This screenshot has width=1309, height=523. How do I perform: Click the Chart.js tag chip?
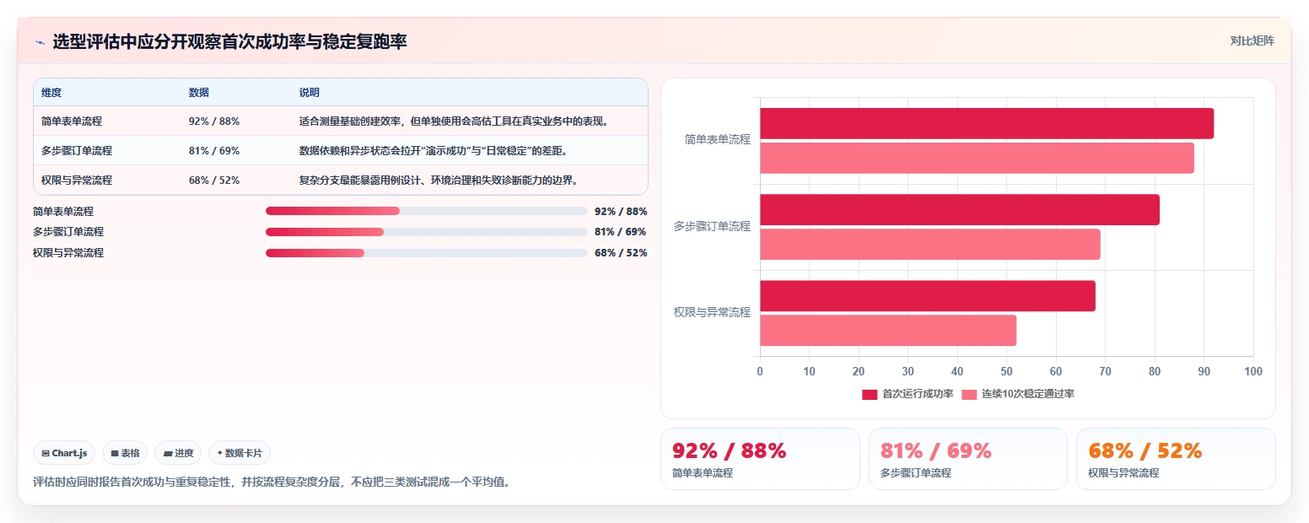point(64,453)
